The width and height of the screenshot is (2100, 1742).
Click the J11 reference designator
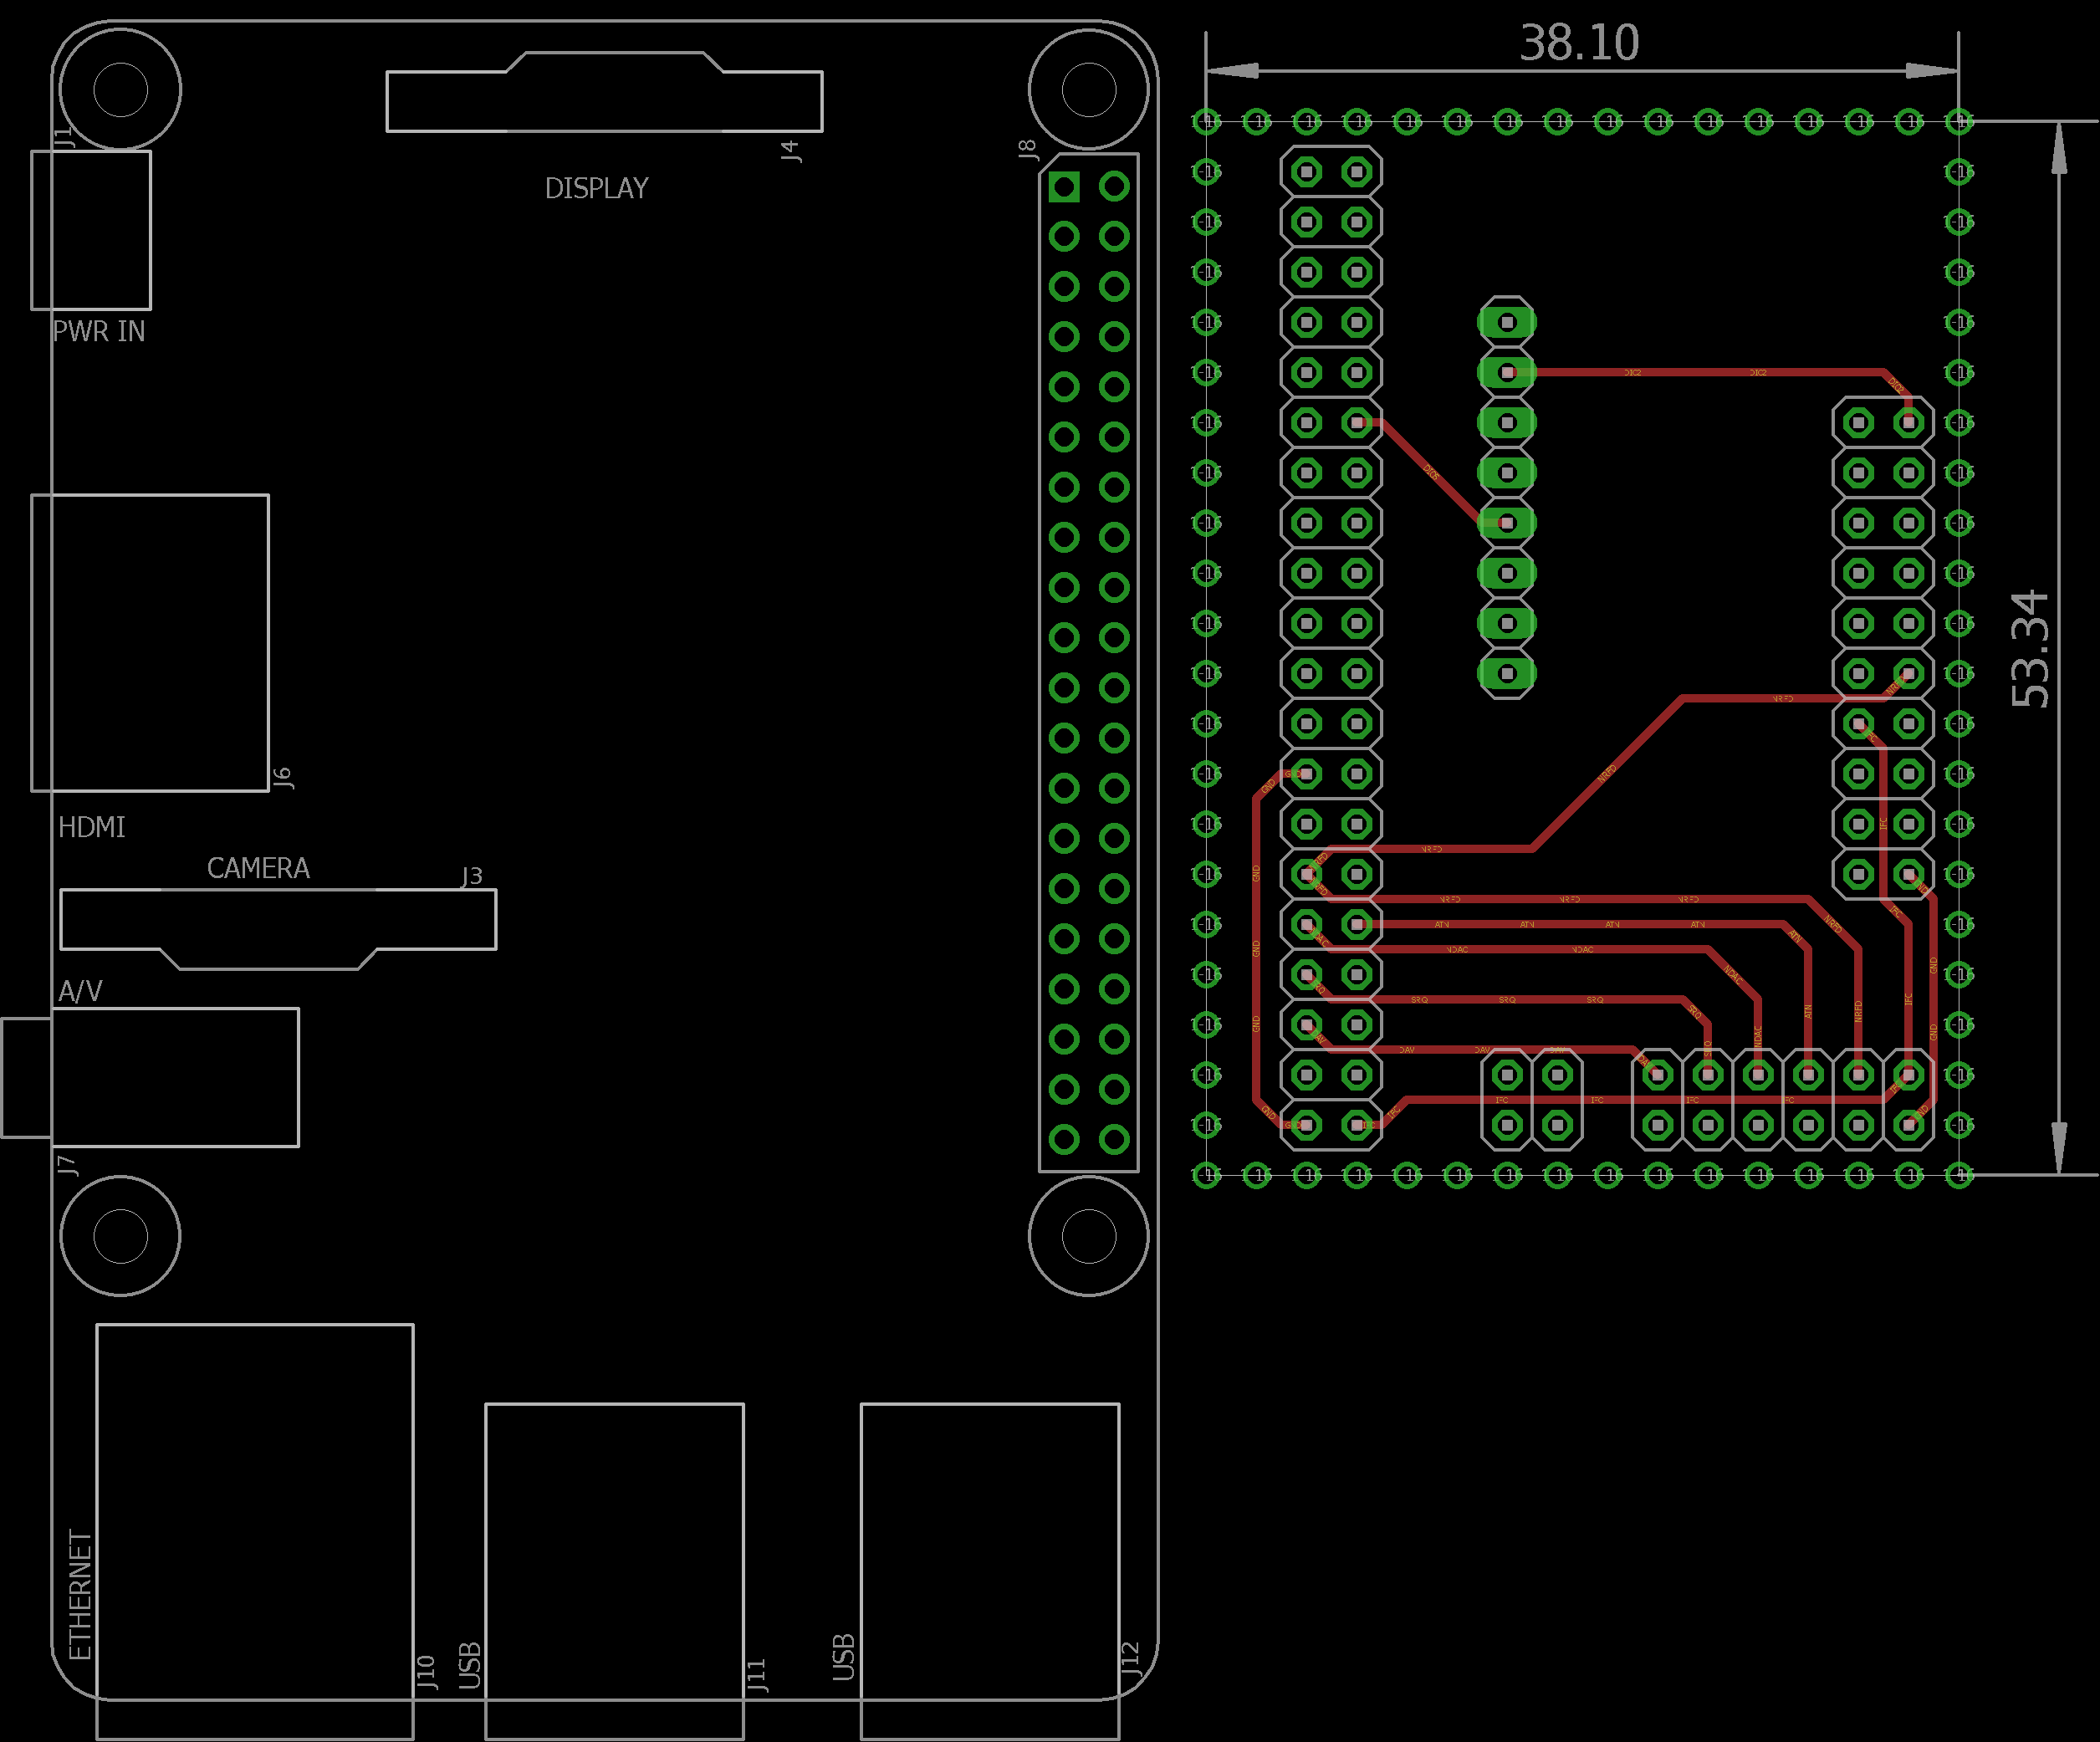click(x=757, y=1674)
